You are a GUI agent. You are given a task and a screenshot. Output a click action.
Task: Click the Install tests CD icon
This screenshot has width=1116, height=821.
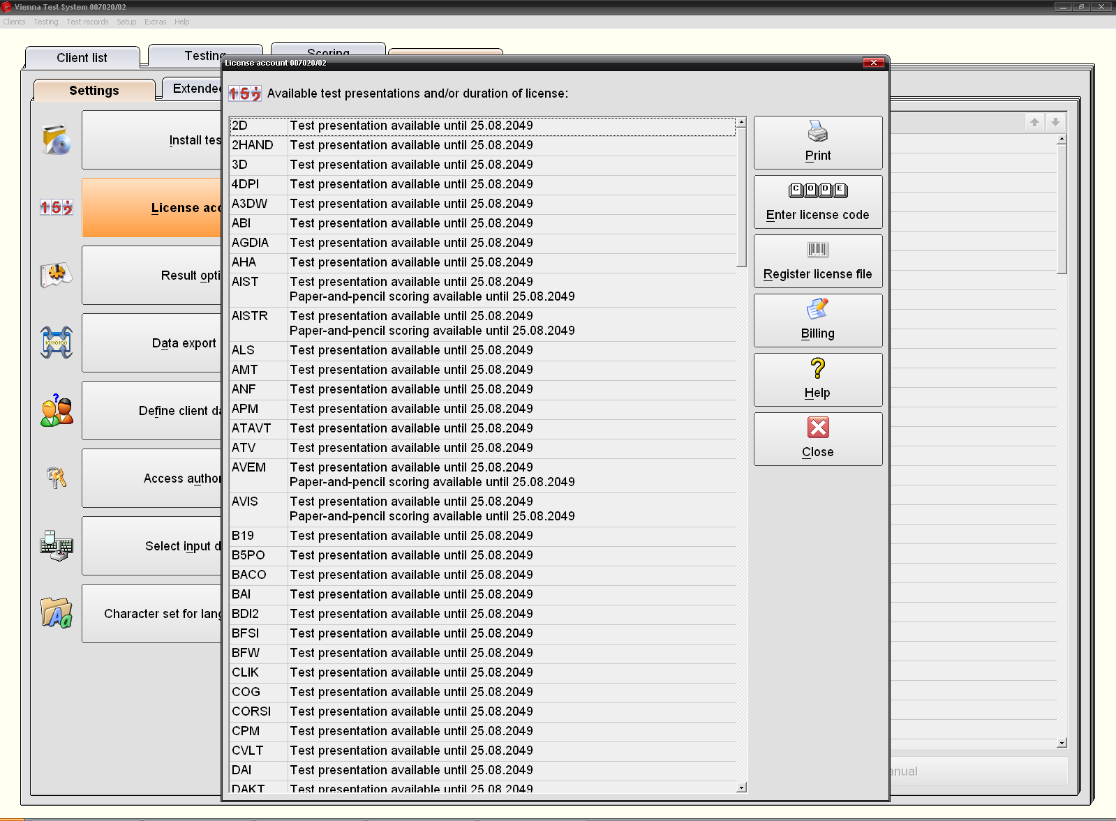(57, 140)
